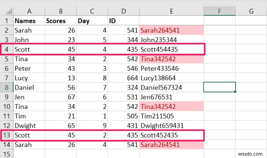Select row 4 header
Image resolution: width=267 pixels, height=158 pixels.
point(6,50)
